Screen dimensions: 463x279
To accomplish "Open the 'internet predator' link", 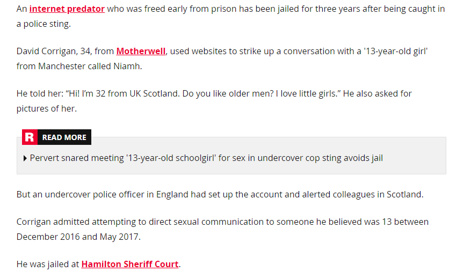I will (x=67, y=9).
